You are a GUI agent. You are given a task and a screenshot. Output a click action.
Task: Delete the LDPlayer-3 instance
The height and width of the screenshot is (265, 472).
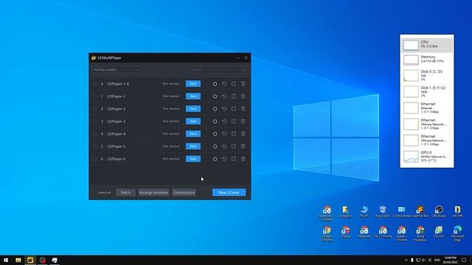[x=243, y=121]
